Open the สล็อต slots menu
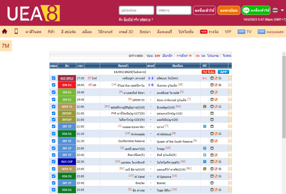The image size is (286, 194). pyautogui.click(x=87, y=32)
